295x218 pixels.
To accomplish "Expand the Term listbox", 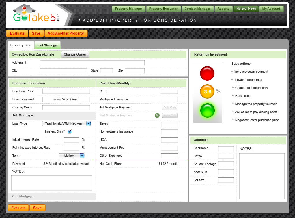I will click(71, 156).
